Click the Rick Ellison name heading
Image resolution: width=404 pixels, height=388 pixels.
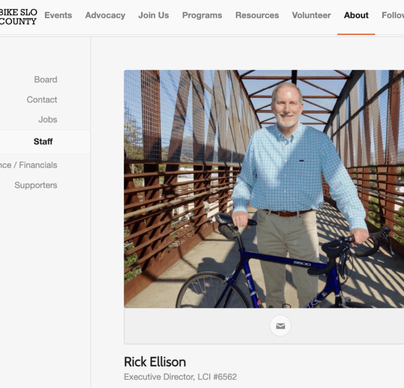tap(155, 362)
